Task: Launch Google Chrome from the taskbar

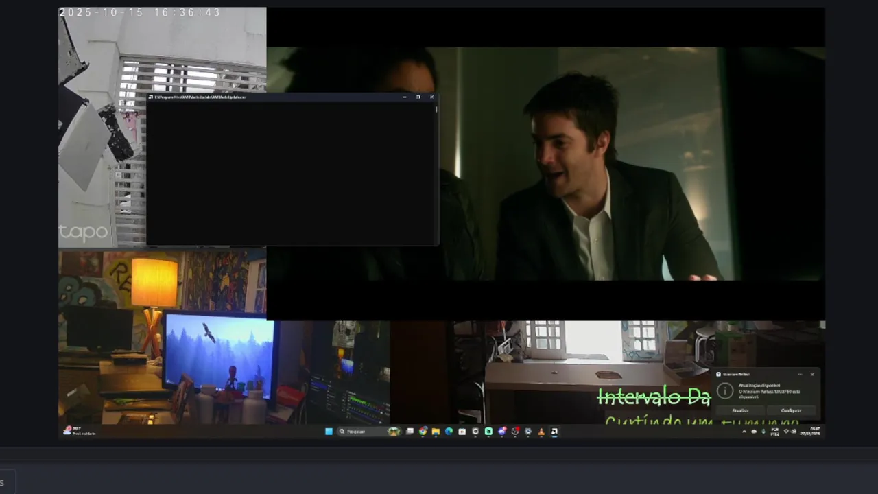Action: pyautogui.click(x=423, y=432)
